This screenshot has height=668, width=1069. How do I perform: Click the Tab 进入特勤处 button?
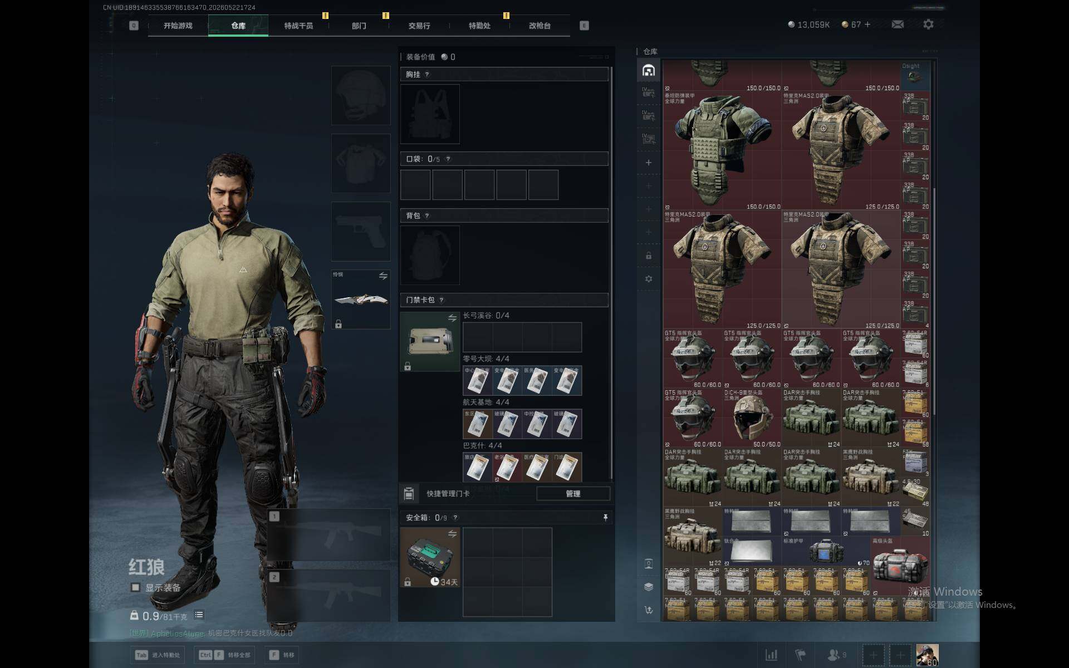[159, 655]
